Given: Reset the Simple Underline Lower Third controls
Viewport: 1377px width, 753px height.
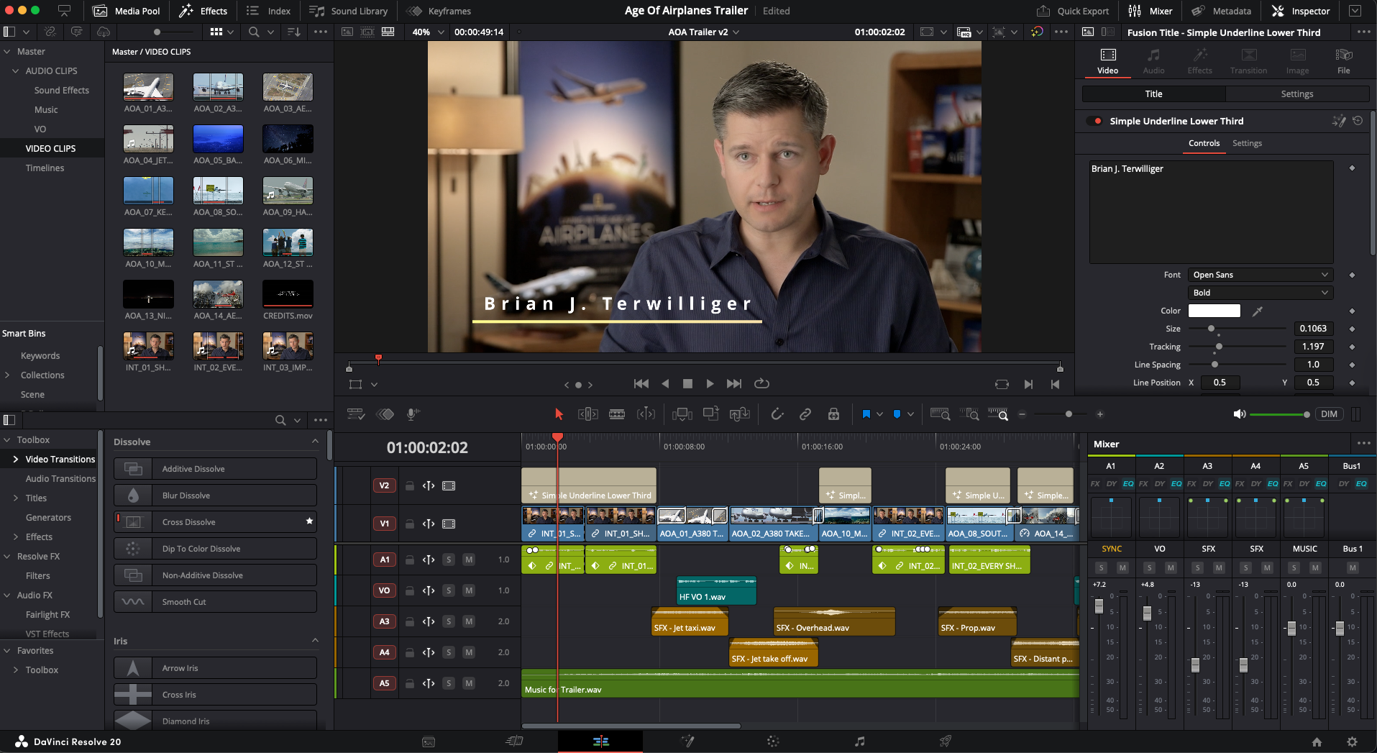Looking at the screenshot, I should point(1358,121).
